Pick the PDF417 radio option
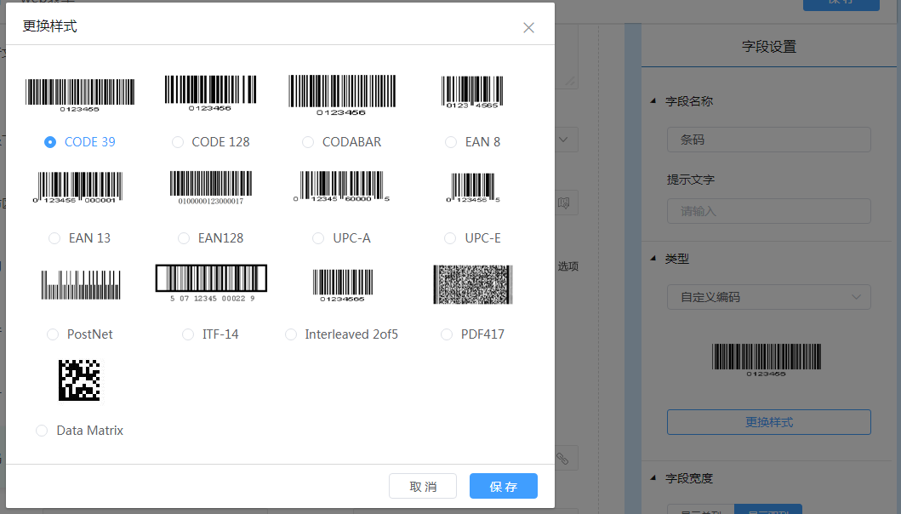This screenshot has height=514, width=901. (x=447, y=334)
